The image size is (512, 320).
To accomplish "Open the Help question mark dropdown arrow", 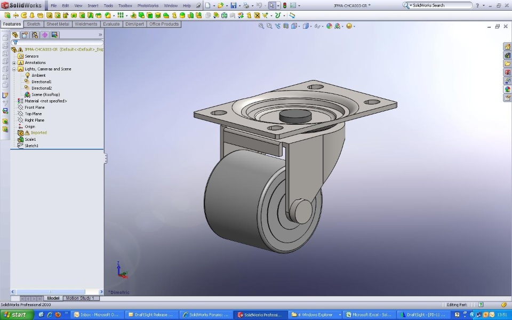I will point(484,5).
